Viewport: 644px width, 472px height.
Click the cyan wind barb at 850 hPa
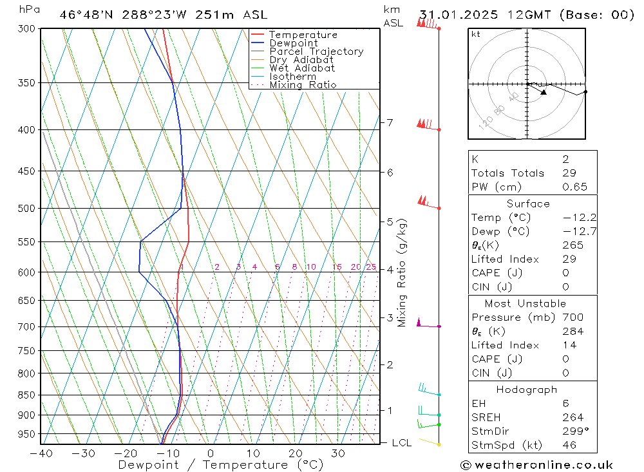(429, 390)
